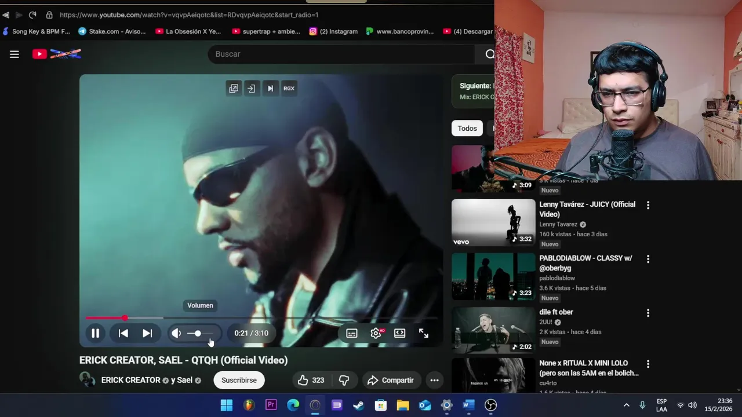742x417 pixels.
Task: Launch FL Studio from taskbar
Action: point(249,405)
